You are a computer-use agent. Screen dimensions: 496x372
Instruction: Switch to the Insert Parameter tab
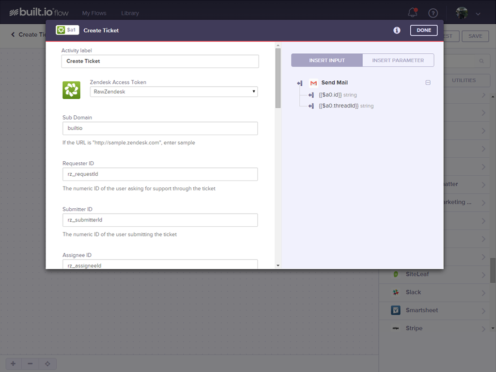[398, 60]
